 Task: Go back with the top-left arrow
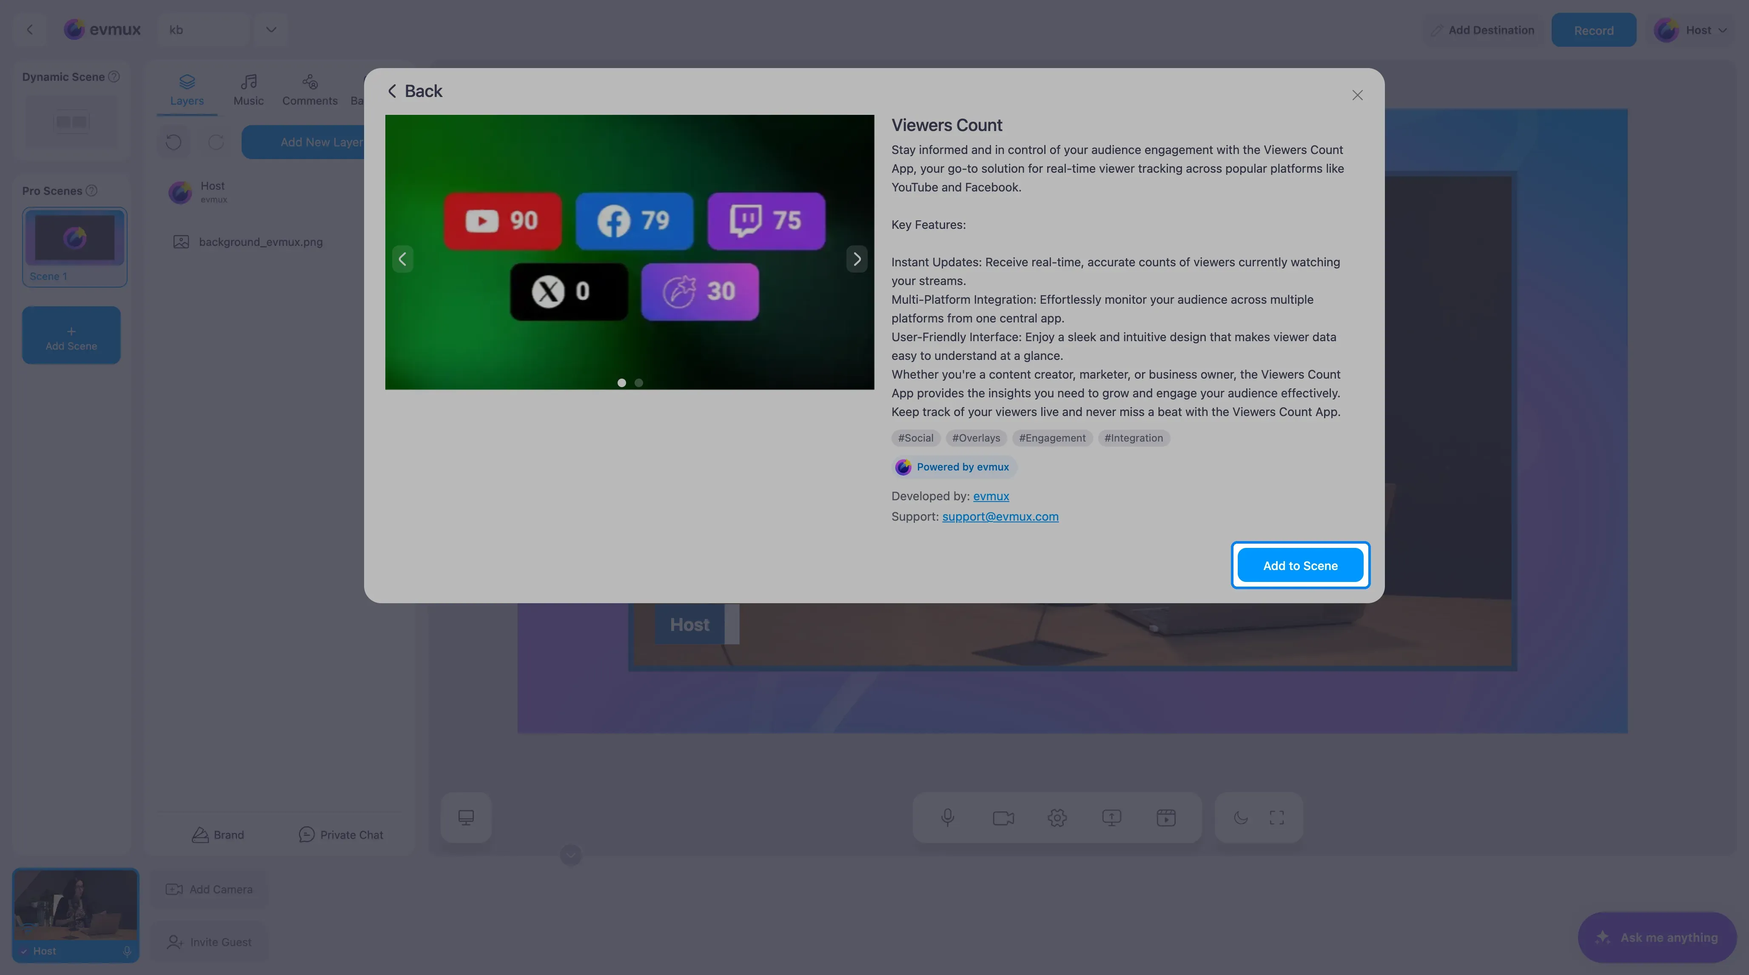30,30
